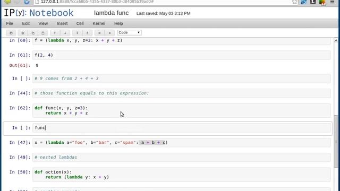Click cell '# nested lambdas'

(182, 157)
